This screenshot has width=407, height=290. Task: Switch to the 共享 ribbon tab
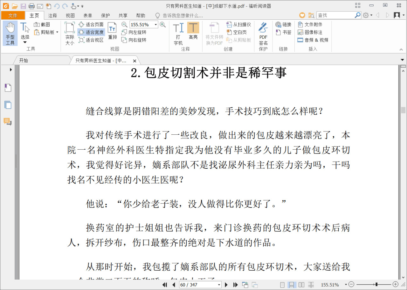(123, 15)
